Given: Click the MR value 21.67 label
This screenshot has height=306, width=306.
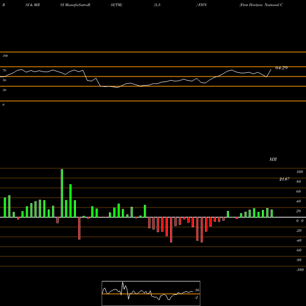Looking at the screenshot, I should (285, 179).
